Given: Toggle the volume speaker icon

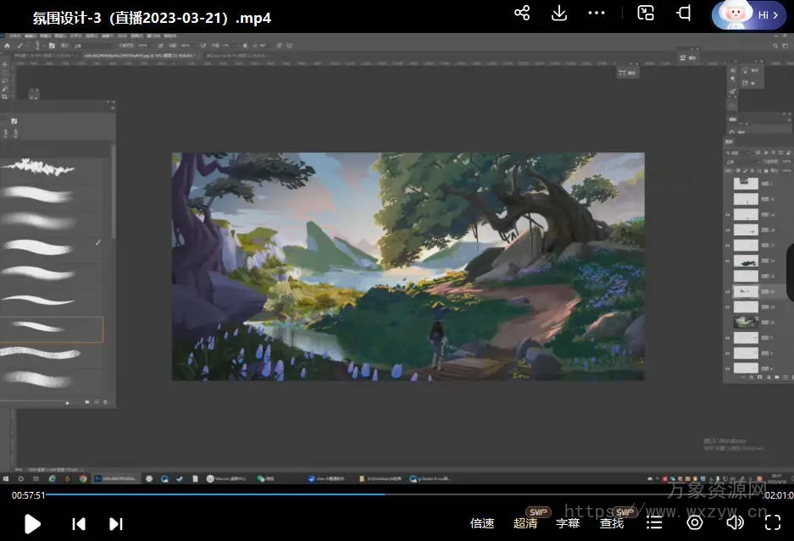Looking at the screenshot, I should [734, 522].
